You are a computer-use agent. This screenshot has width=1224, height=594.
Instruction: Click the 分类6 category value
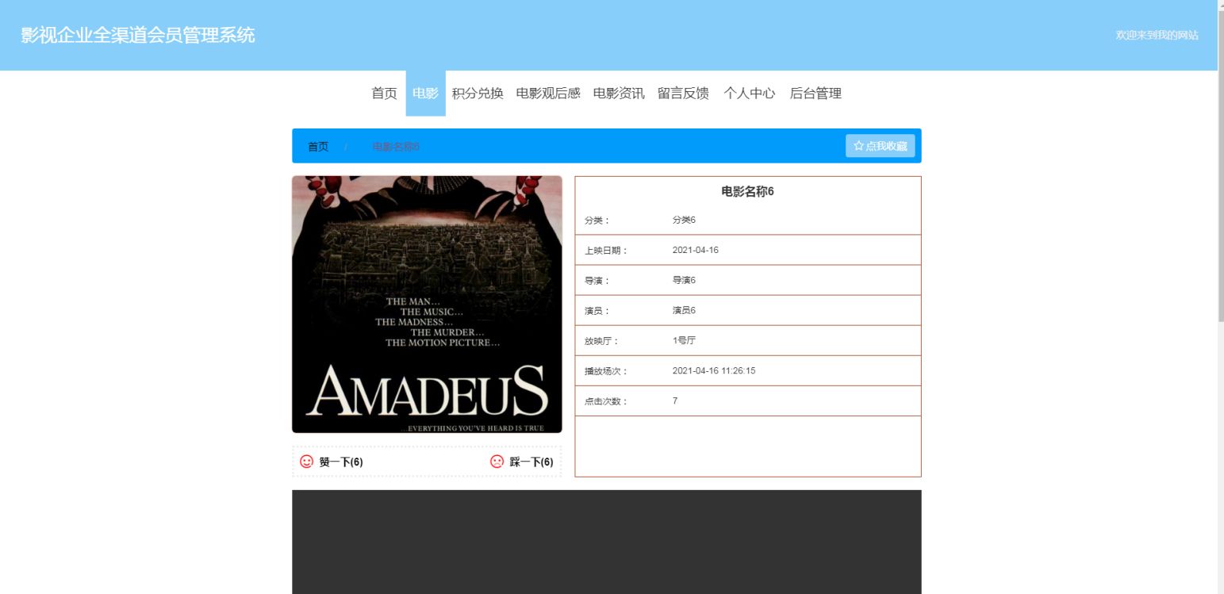point(684,220)
